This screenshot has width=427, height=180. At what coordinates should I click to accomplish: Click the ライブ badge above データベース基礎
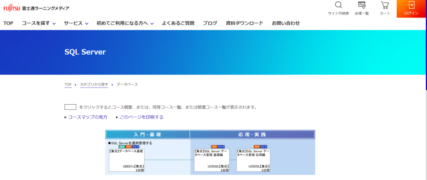pos(136,147)
